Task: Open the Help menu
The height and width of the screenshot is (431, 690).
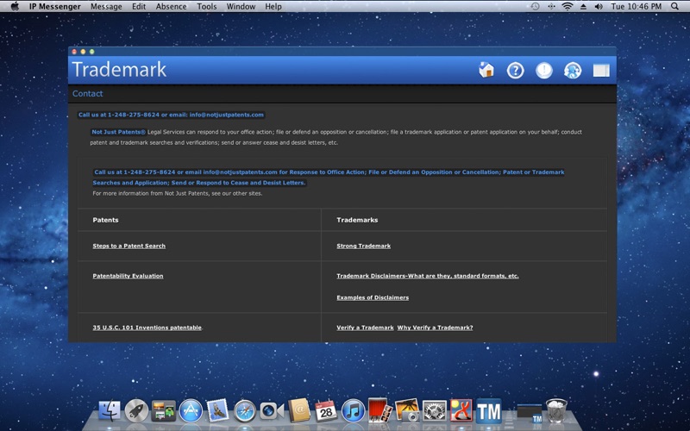Action: click(x=273, y=7)
